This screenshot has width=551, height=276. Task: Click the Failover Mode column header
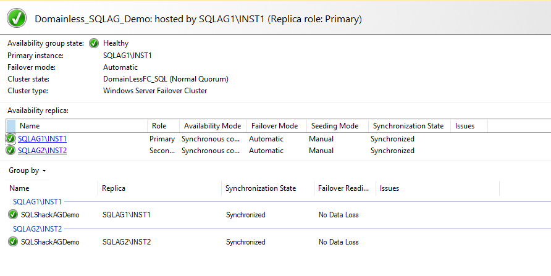[x=274, y=126]
